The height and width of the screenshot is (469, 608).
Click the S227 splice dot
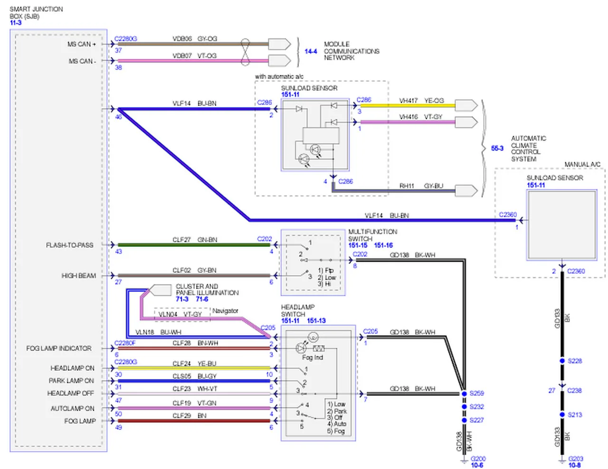point(464,420)
